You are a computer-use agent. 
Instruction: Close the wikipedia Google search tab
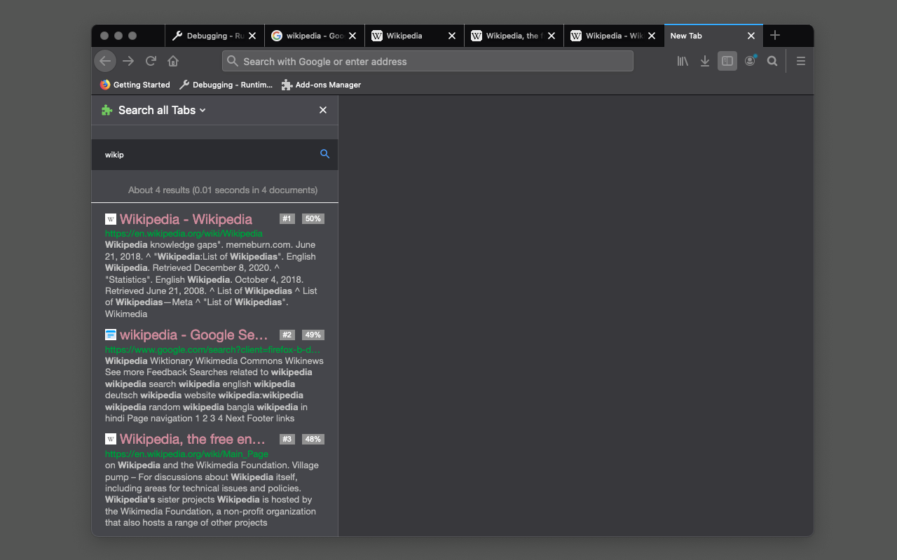pos(352,36)
